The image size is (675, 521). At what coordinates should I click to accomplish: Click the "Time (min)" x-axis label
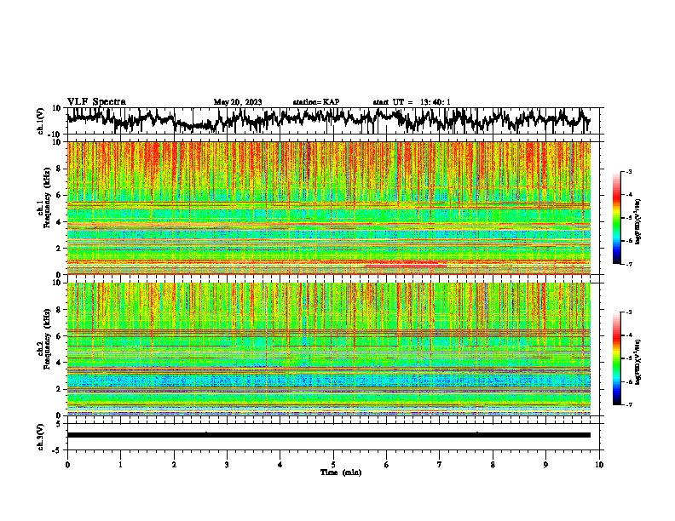[341, 472]
